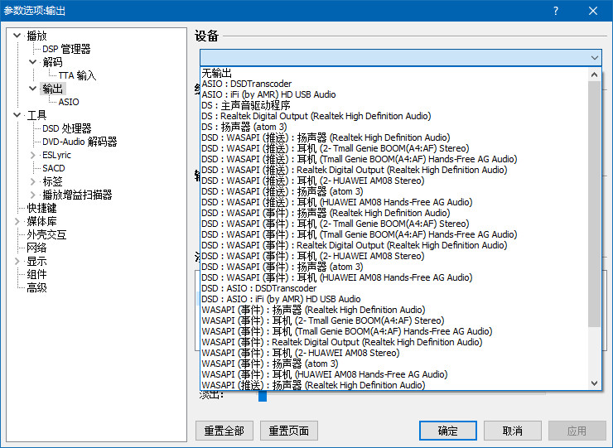Collapse the 输出 tree node

coord(33,89)
